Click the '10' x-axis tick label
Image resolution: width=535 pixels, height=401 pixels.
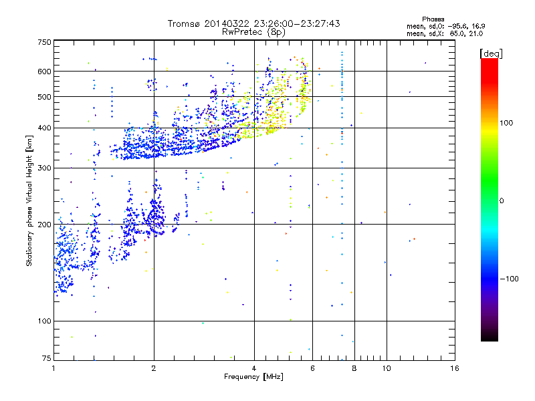pos(387,368)
